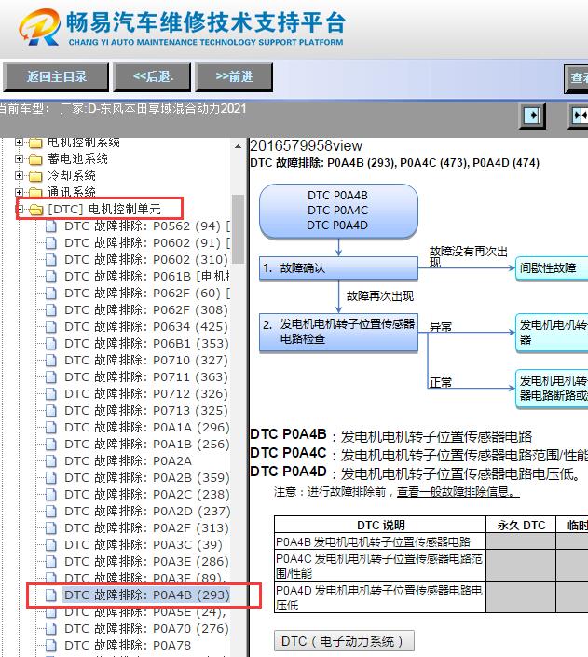Screen dimensions: 588x657
Task: Click the DTC 说明 column header
Action: tap(380, 525)
